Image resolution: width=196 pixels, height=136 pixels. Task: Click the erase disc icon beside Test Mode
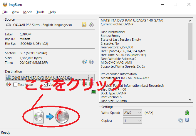9,84
